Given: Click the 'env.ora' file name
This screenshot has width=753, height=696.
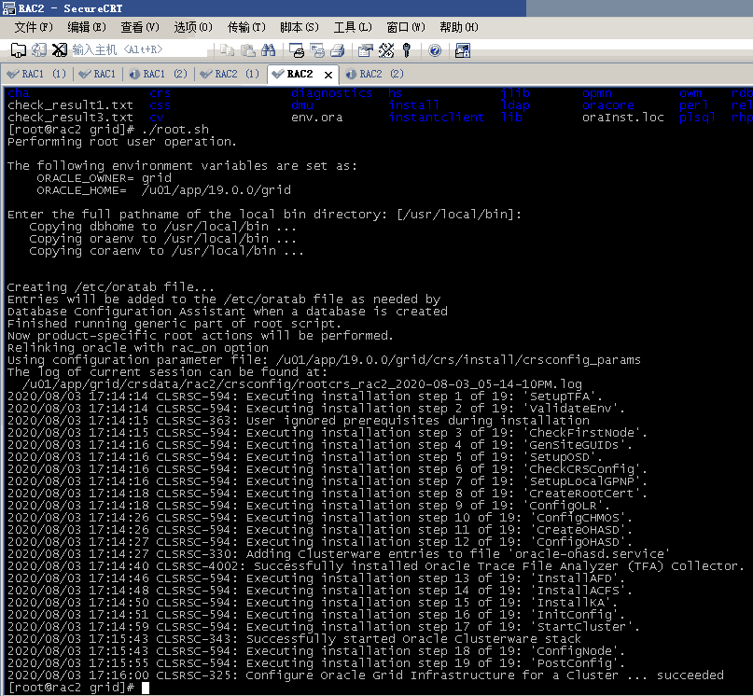Looking at the screenshot, I should [317, 118].
